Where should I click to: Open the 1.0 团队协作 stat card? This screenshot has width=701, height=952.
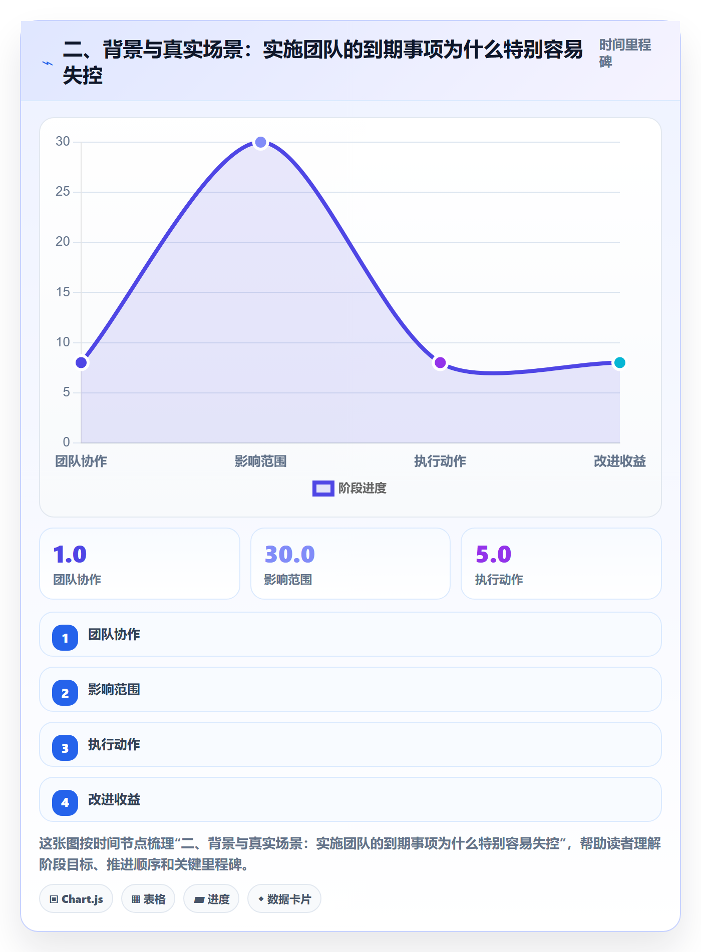pyautogui.click(x=140, y=564)
